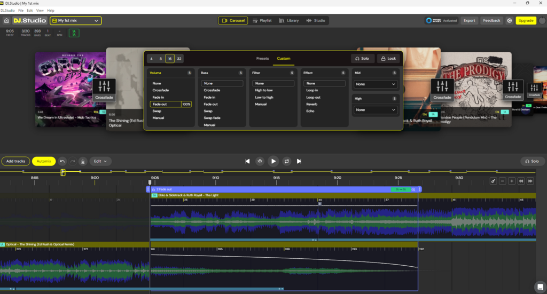Toggle Solo on the Mid section
This screenshot has height=294, width=547.
(x=395, y=73)
